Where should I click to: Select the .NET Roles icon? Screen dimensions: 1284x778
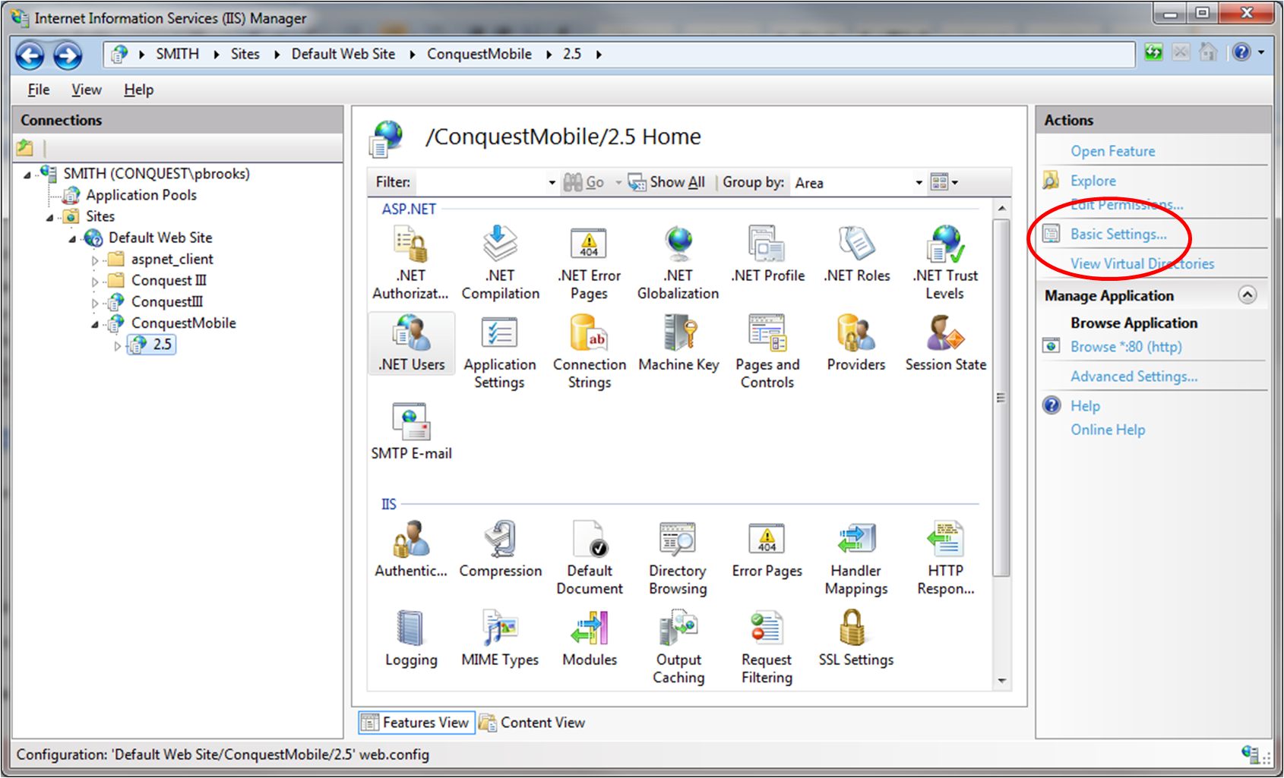[x=856, y=255]
